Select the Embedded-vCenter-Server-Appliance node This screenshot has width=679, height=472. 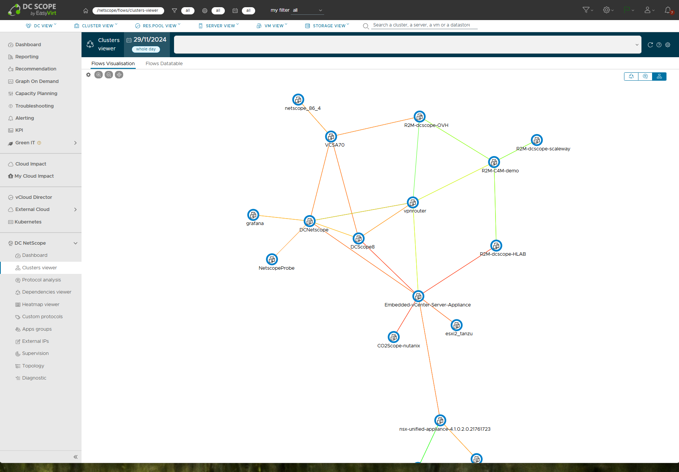[x=418, y=296]
